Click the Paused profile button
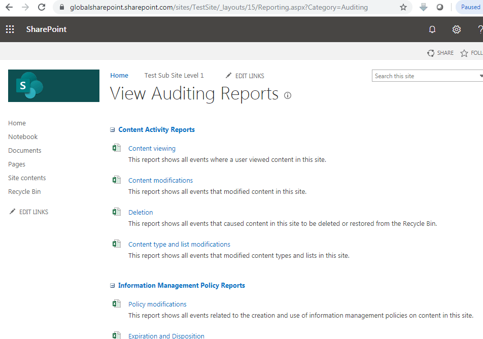Image resolution: width=483 pixels, height=339 pixels. tap(469, 7)
